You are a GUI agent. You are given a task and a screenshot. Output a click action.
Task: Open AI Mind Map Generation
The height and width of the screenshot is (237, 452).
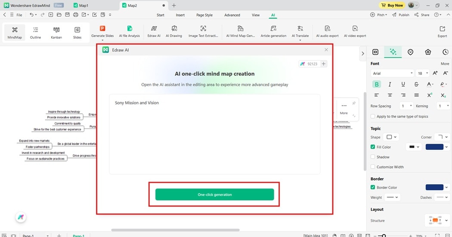click(x=240, y=32)
